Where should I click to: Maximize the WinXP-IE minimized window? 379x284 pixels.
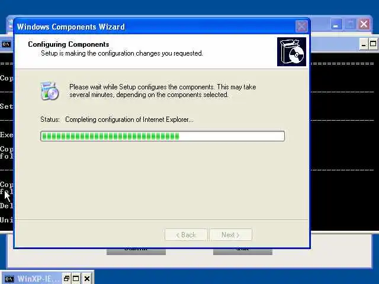(76, 279)
